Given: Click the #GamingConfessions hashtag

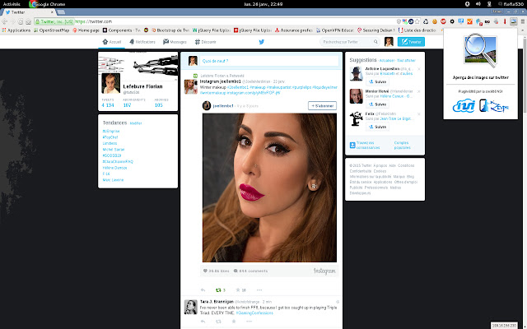Looking at the screenshot, I should 254,313.
